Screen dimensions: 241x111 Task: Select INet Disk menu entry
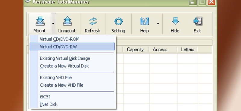pyautogui.click(x=72, y=104)
